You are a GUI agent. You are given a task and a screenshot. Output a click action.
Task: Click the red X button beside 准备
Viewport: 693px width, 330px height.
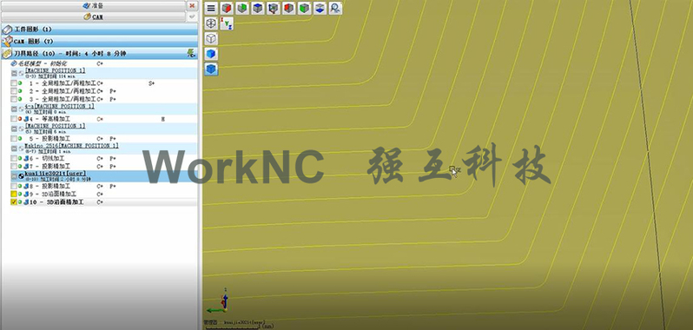click(x=192, y=6)
